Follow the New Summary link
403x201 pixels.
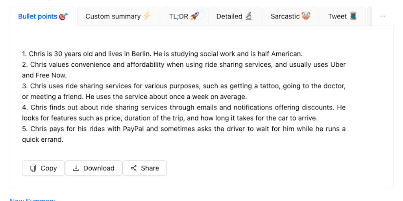point(33,199)
